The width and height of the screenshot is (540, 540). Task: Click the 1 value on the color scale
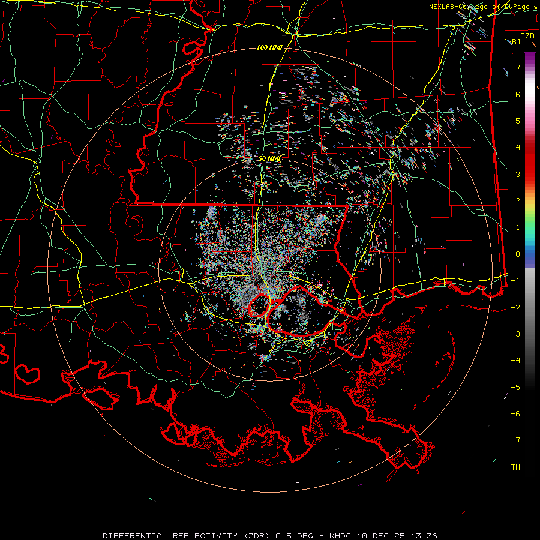pyautogui.click(x=518, y=227)
